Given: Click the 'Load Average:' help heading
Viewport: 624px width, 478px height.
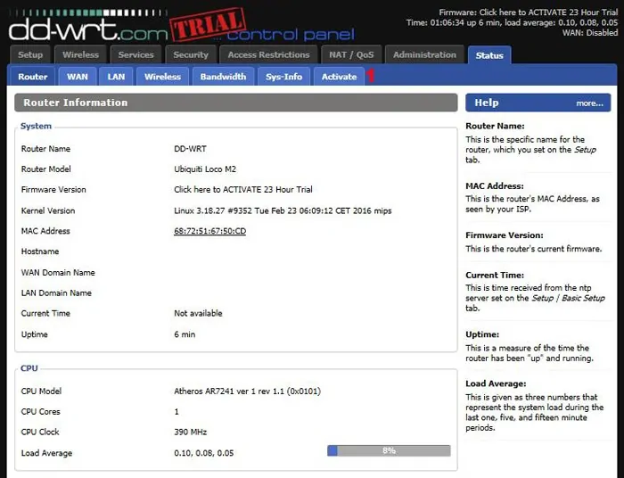Looking at the screenshot, I should pyautogui.click(x=496, y=383).
